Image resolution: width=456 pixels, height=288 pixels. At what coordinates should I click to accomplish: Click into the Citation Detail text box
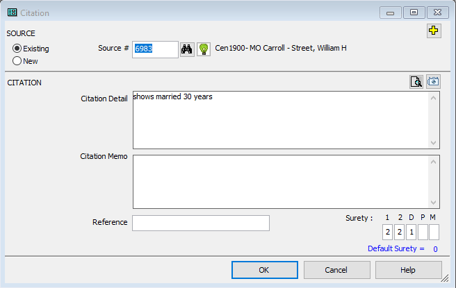point(282,120)
